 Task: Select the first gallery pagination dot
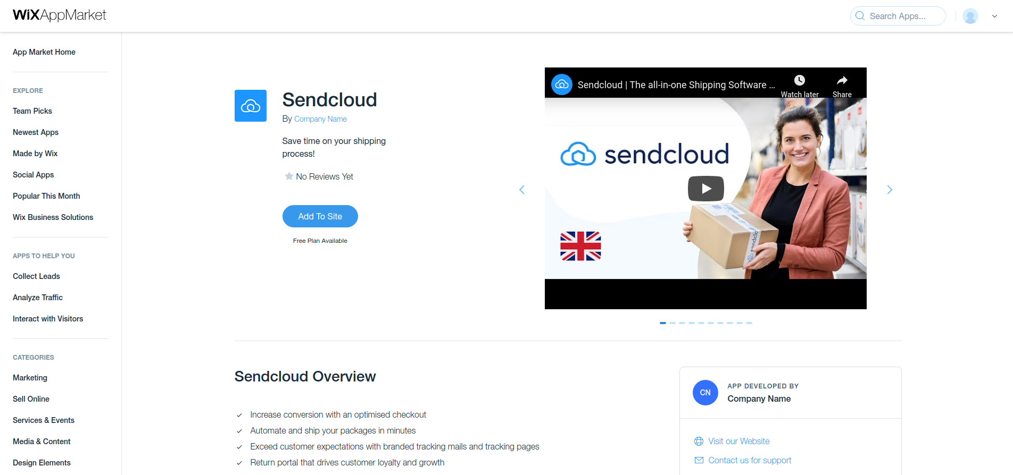[x=663, y=323]
